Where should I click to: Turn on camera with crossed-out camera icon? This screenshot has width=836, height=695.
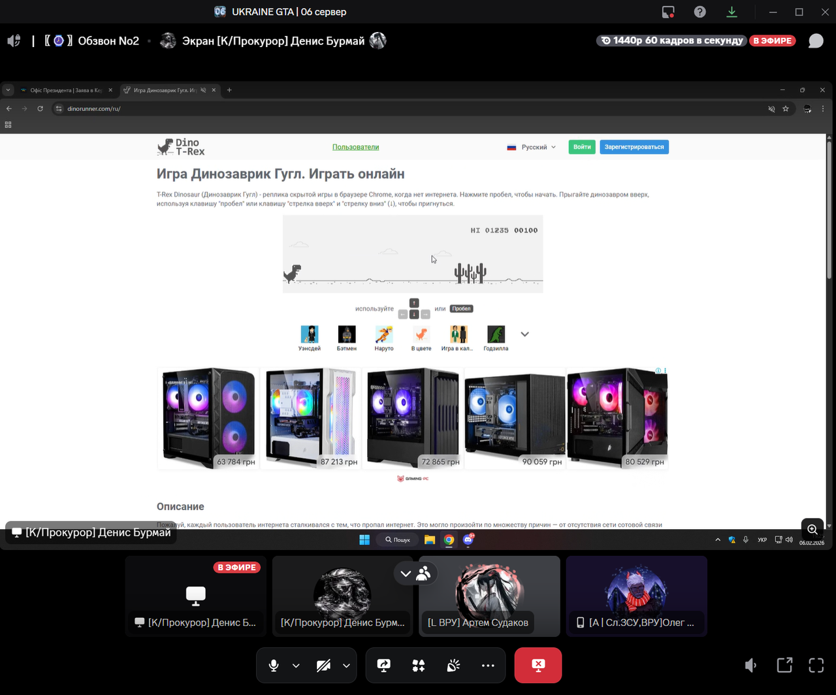pyautogui.click(x=323, y=665)
